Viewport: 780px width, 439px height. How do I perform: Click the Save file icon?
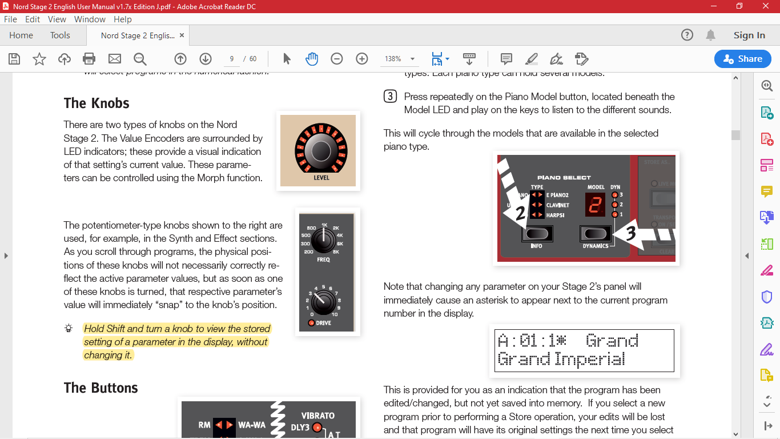14,59
